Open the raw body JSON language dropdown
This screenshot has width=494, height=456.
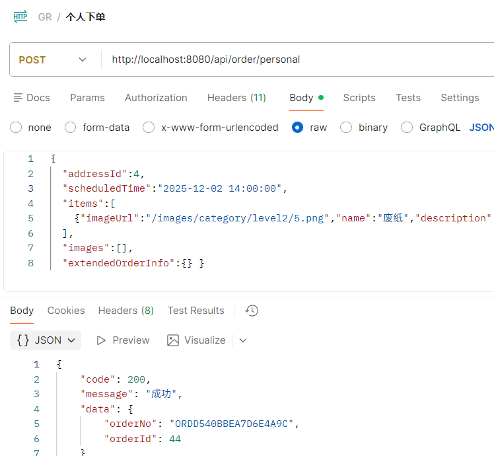(481, 128)
